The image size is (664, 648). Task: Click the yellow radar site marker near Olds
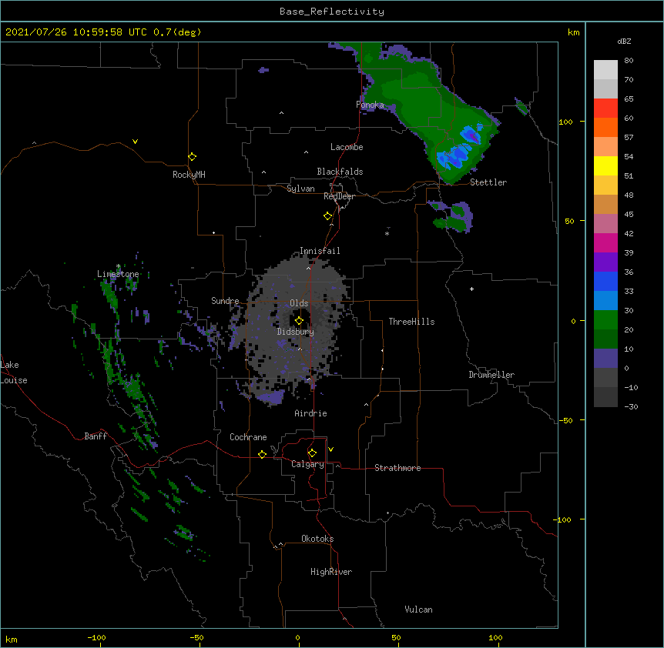click(x=299, y=320)
